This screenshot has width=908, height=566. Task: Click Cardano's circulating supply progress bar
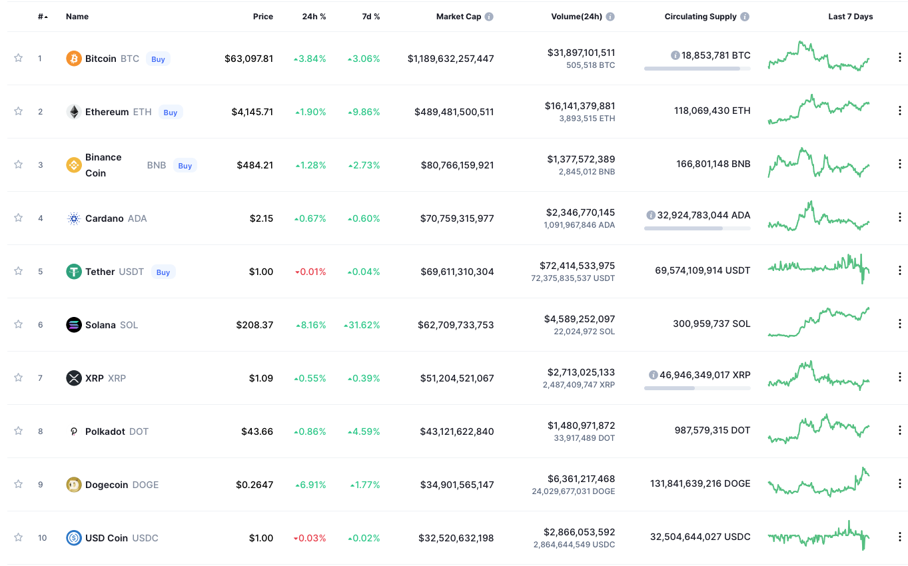coord(697,228)
